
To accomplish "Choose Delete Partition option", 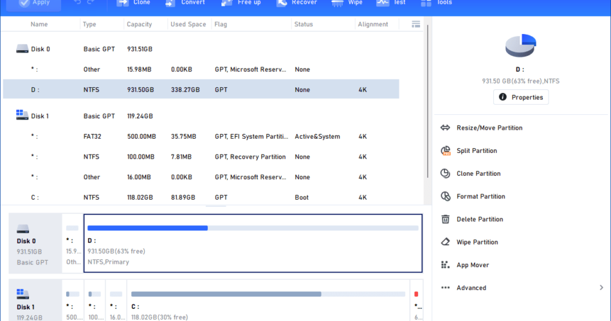I will [x=480, y=220].
